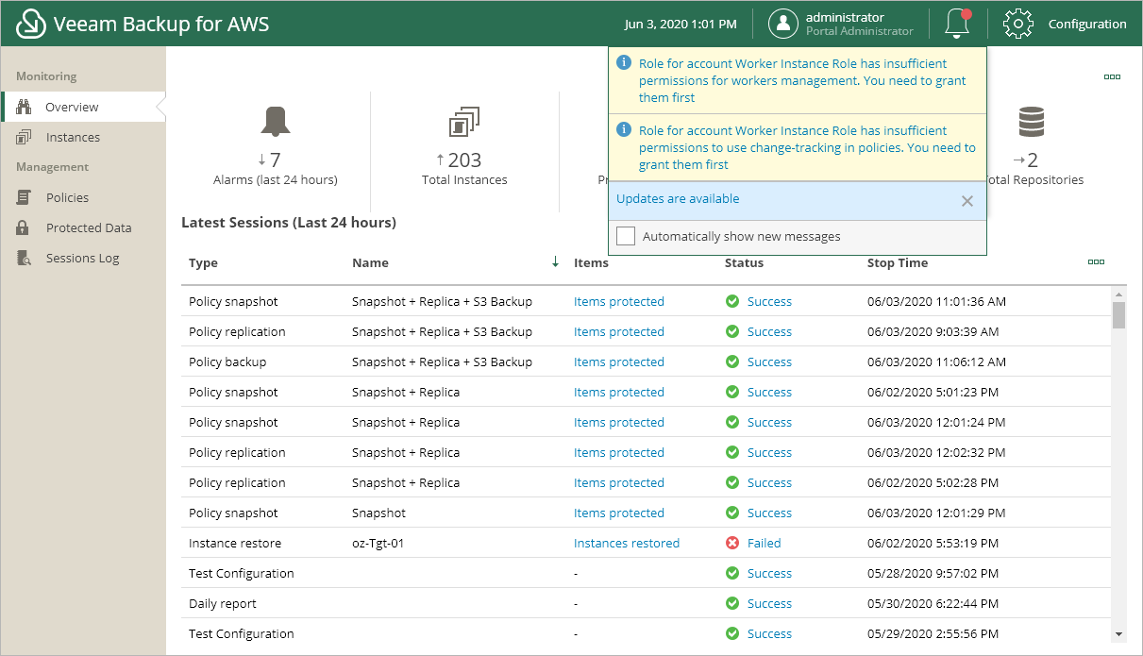Click the Protected Data lock icon

pos(25,227)
